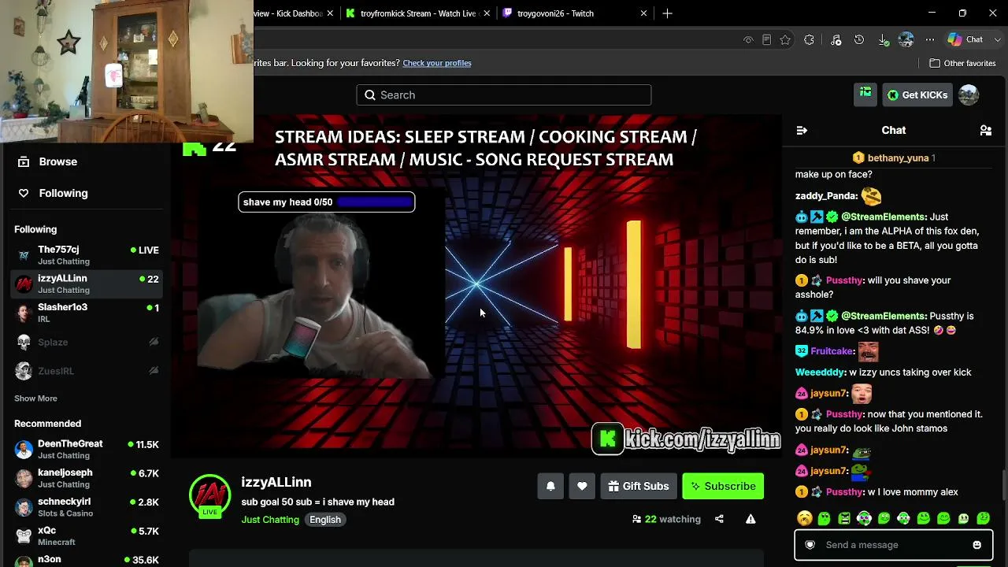Open browser Settings and more menu
This screenshot has height=567, width=1008.
[x=930, y=40]
